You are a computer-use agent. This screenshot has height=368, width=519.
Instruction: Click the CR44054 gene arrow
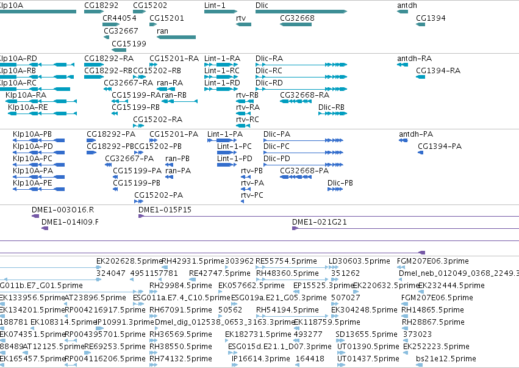pyautogui.click(x=111, y=24)
